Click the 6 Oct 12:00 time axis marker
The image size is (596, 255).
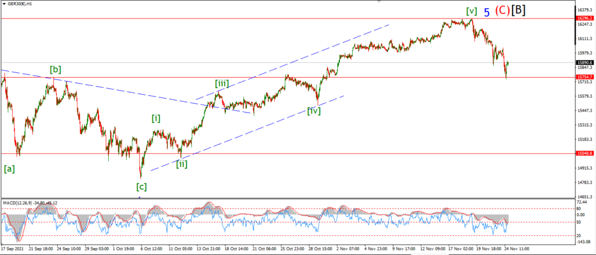pos(152,249)
